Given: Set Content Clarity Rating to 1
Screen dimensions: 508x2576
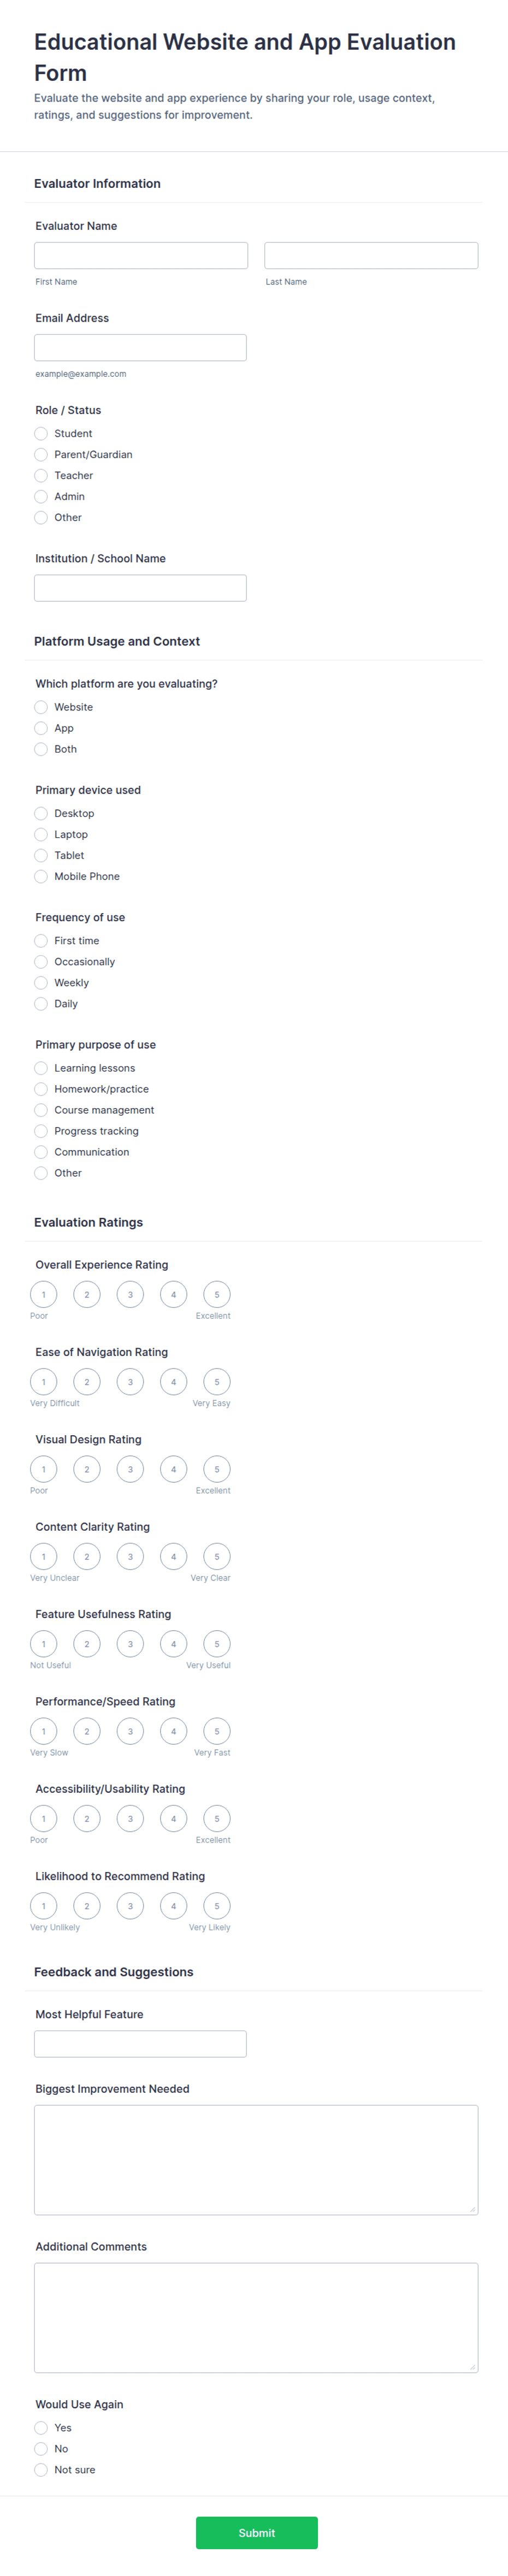Looking at the screenshot, I should tap(43, 1556).
